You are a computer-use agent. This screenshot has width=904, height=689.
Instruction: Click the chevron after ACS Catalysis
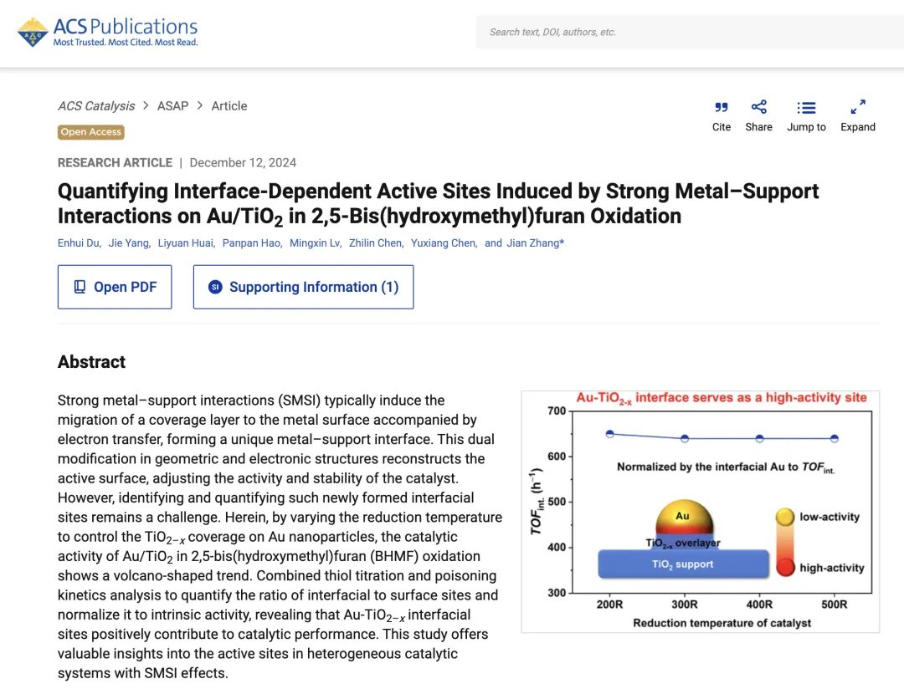[x=146, y=106]
